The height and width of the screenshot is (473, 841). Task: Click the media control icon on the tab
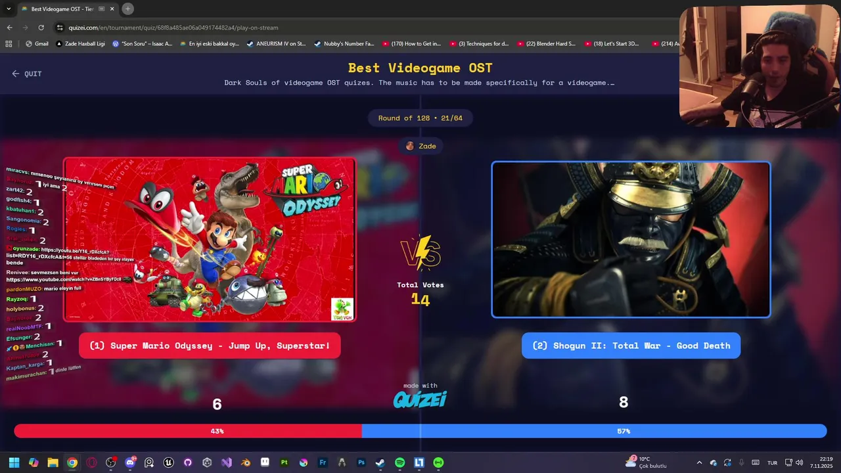click(101, 9)
